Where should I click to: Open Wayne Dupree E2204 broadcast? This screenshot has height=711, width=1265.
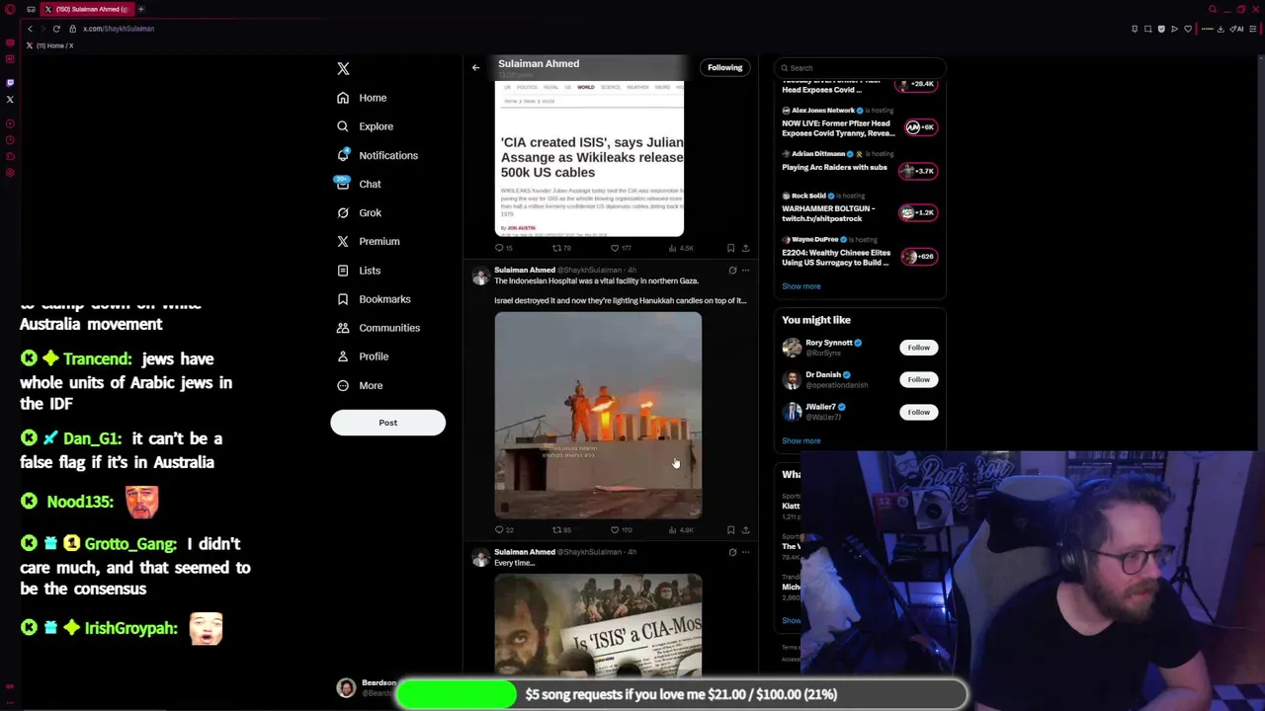pyautogui.click(x=858, y=252)
